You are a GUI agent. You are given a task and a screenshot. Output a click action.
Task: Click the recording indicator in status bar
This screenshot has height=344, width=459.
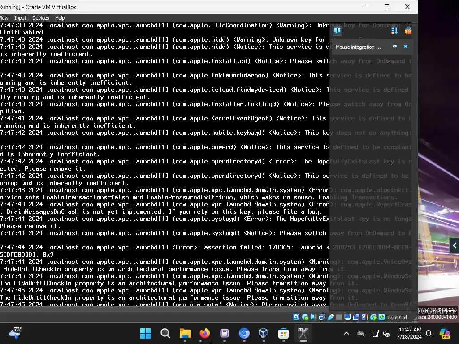(356, 317)
